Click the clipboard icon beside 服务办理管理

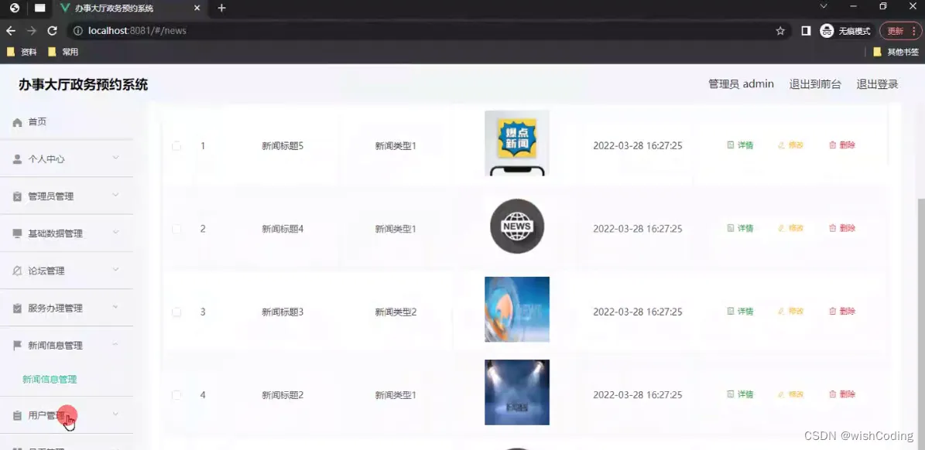[x=17, y=308]
